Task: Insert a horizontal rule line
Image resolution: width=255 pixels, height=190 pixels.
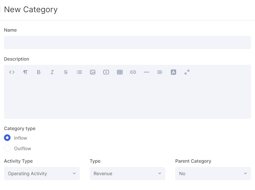Action: coord(147,72)
